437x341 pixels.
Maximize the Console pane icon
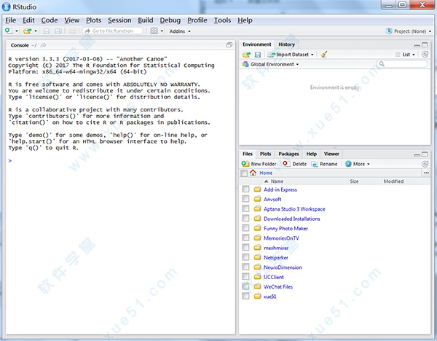pyautogui.click(x=229, y=45)
